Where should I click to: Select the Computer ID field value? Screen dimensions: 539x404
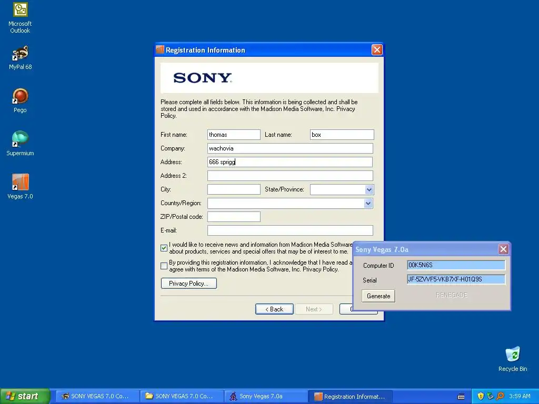pos(456,265)
